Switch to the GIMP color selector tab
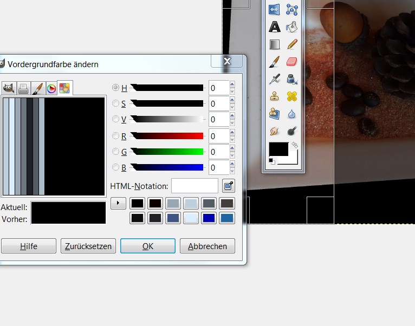 click(x=9, y=88)
